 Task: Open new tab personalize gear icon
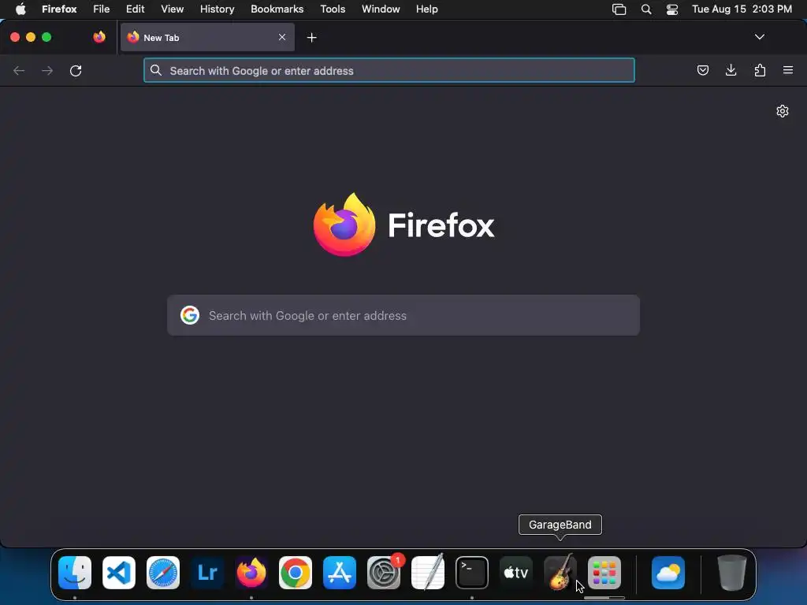[783, 111]
